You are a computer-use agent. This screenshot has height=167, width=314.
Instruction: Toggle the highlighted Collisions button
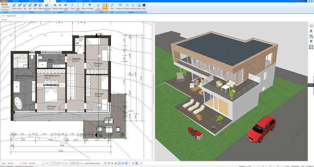(105, 6)
